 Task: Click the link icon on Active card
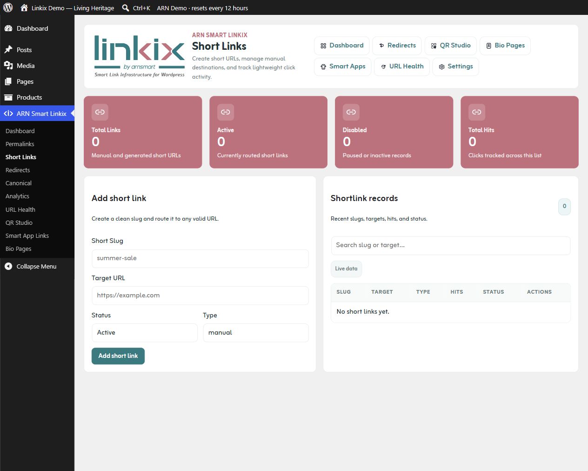click(x=226, y=112)
